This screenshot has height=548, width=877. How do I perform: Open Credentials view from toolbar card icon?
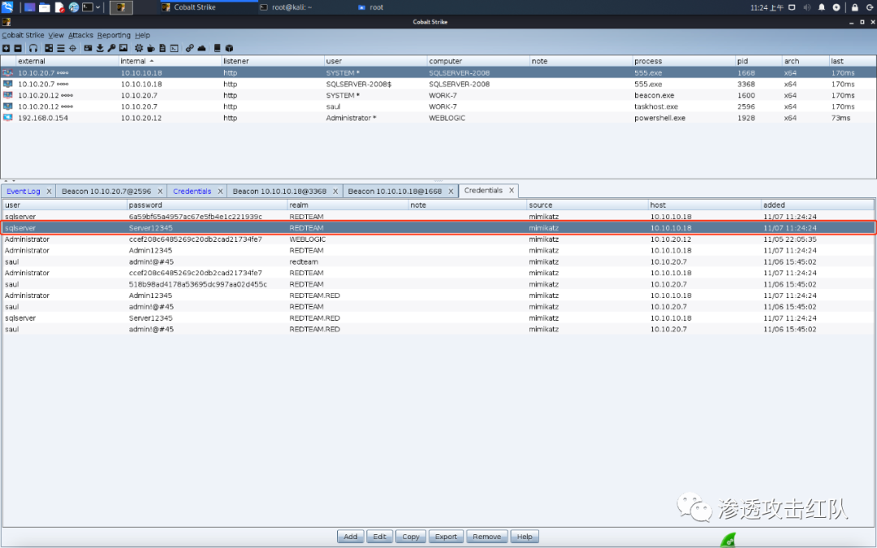click(88, 48)
